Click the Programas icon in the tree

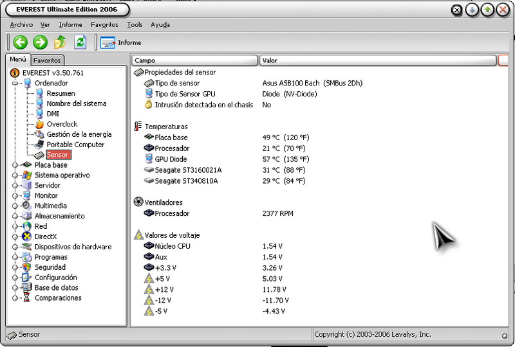tap(27, 257)
